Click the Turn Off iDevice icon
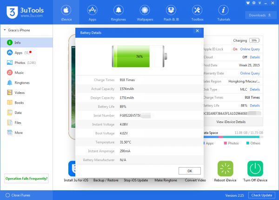This screenshot has width=279, height=200. [x=255, y=169]
